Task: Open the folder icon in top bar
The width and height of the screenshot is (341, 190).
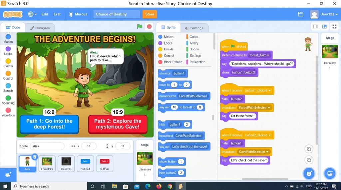Action: pos(301,14)
